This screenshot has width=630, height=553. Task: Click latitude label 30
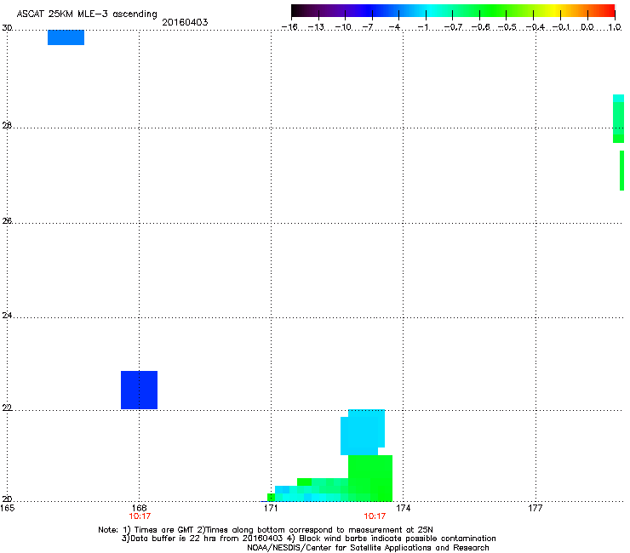[x=7, y=28]
